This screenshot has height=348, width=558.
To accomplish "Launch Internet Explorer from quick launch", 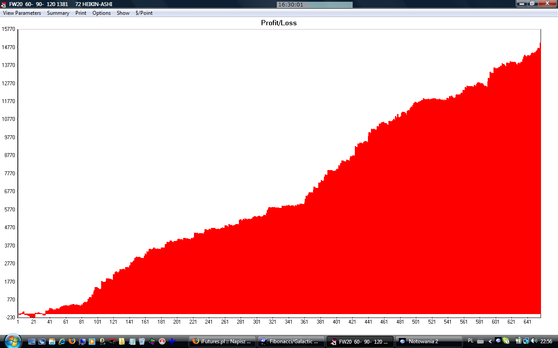I will click(x=62, y=341).
